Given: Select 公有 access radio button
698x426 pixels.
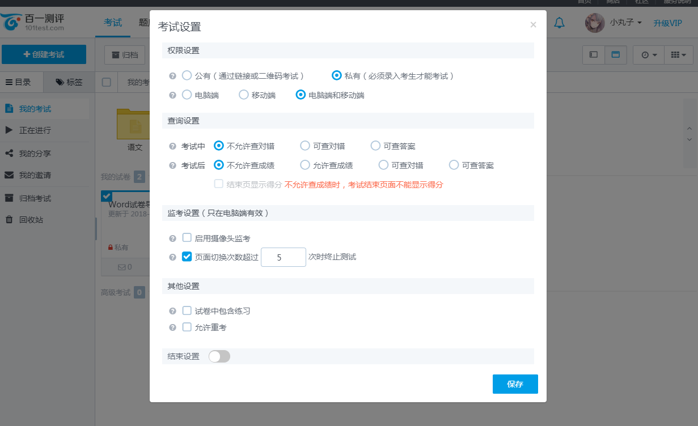Looking at the screenshot, I should pyautogui.click(x=187, y=75).
